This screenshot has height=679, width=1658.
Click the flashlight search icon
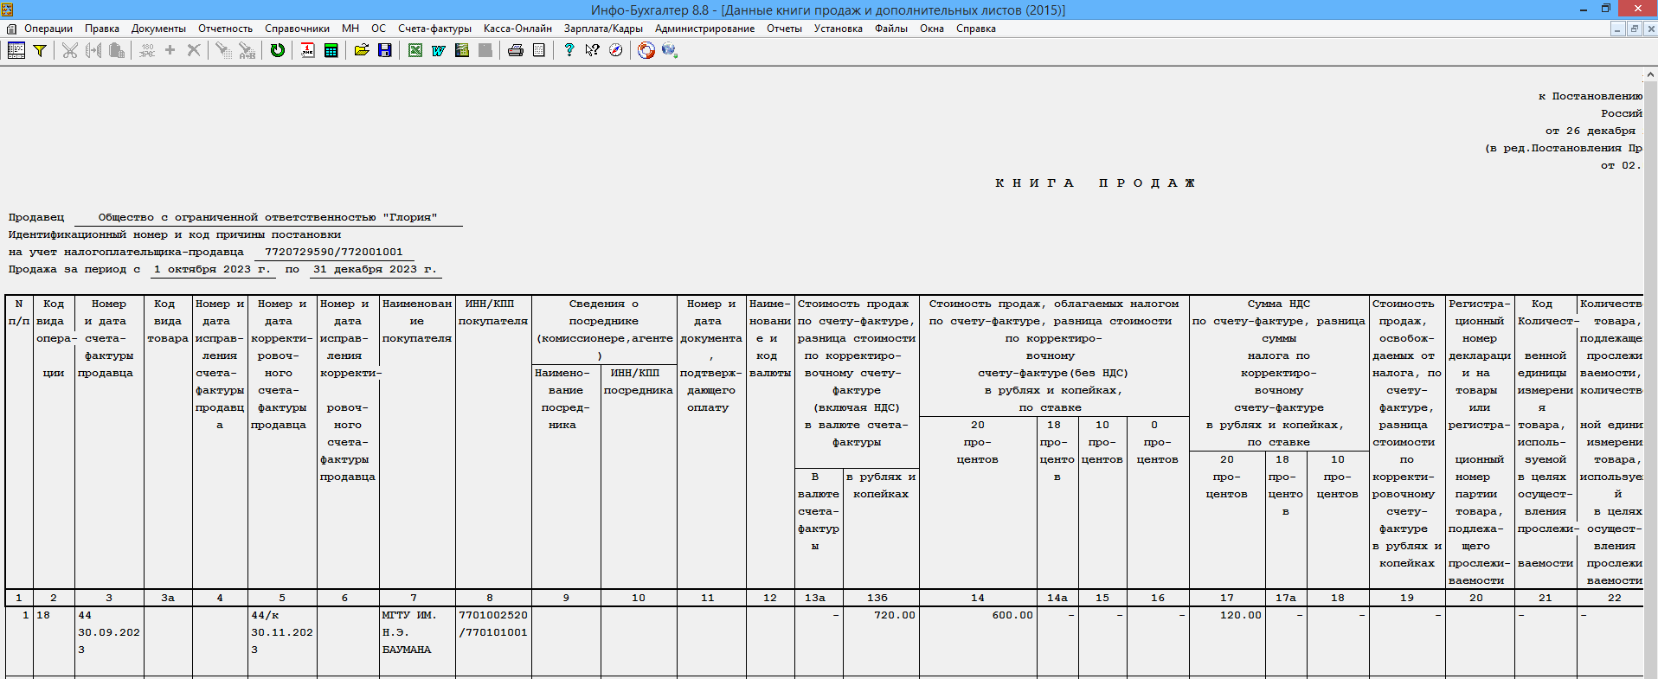pyautogui.click(x=223, y=50)
